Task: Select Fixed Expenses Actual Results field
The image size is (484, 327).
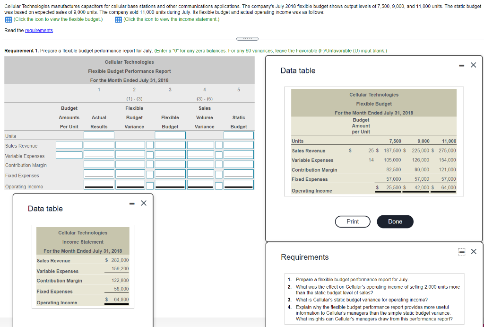Action: 99,174
